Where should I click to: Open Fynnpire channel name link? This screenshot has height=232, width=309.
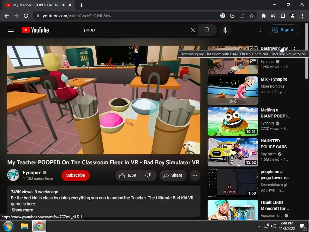coord(32,172)
